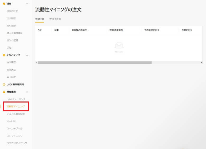
Task: Collapse the デリバティブ section arrow
Action: click(x=27, y=55)
